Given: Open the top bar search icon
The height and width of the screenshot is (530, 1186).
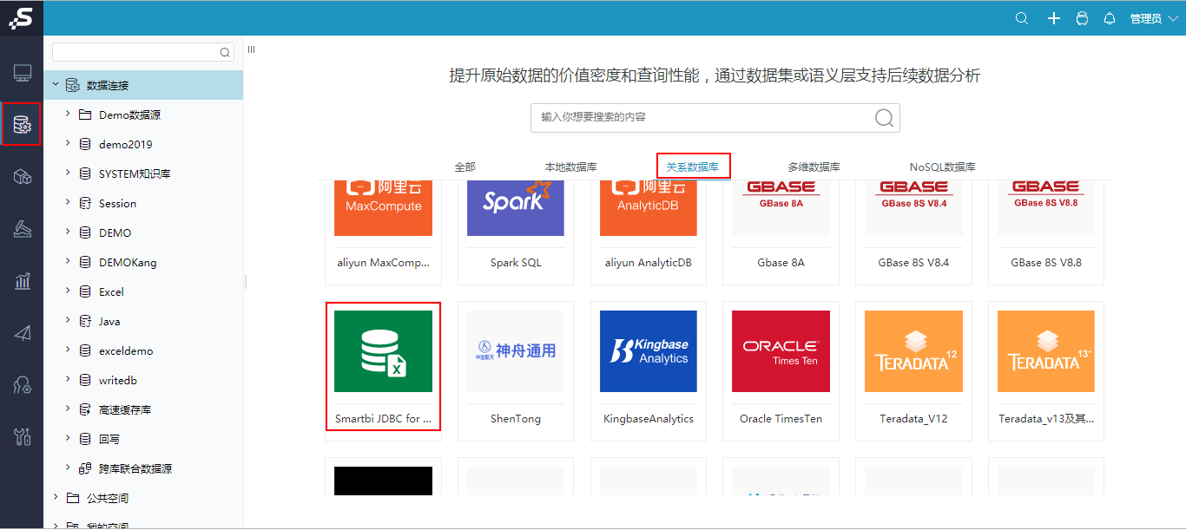Looking at the screenshot, I should (1022, 18).
